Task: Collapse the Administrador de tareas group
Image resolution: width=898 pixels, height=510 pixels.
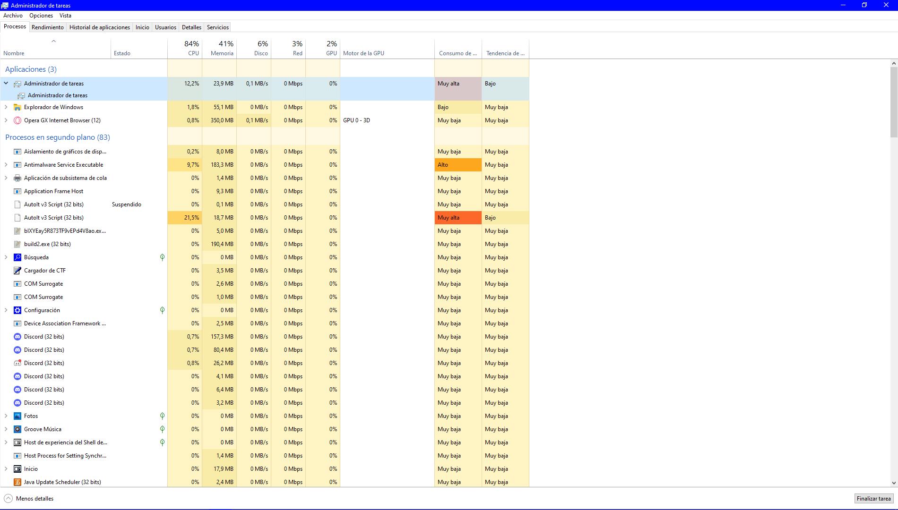Action: [6, 84]
